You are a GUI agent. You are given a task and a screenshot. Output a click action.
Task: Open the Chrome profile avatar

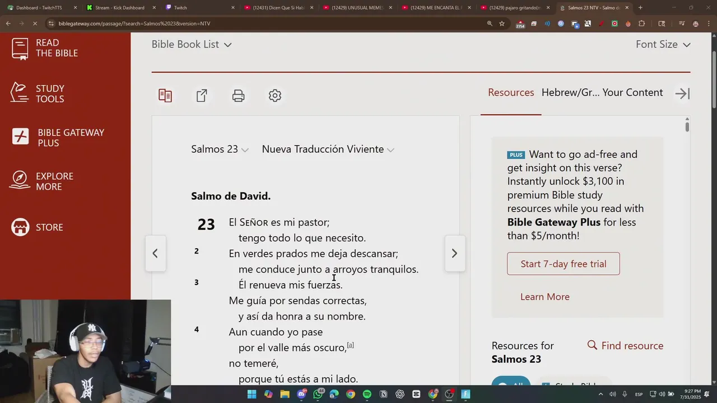(695, 24)
